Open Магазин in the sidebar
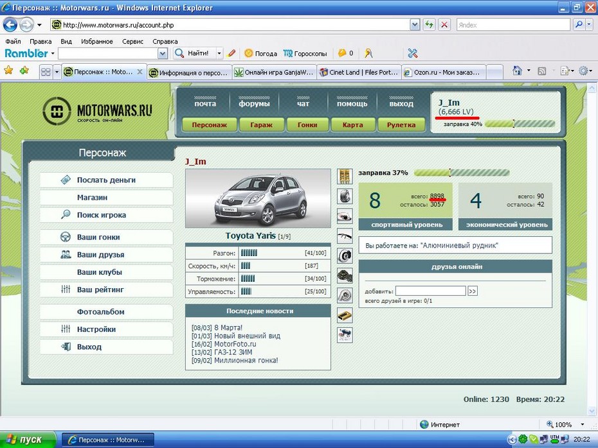The image size is (598, 448). coord(106,198)
